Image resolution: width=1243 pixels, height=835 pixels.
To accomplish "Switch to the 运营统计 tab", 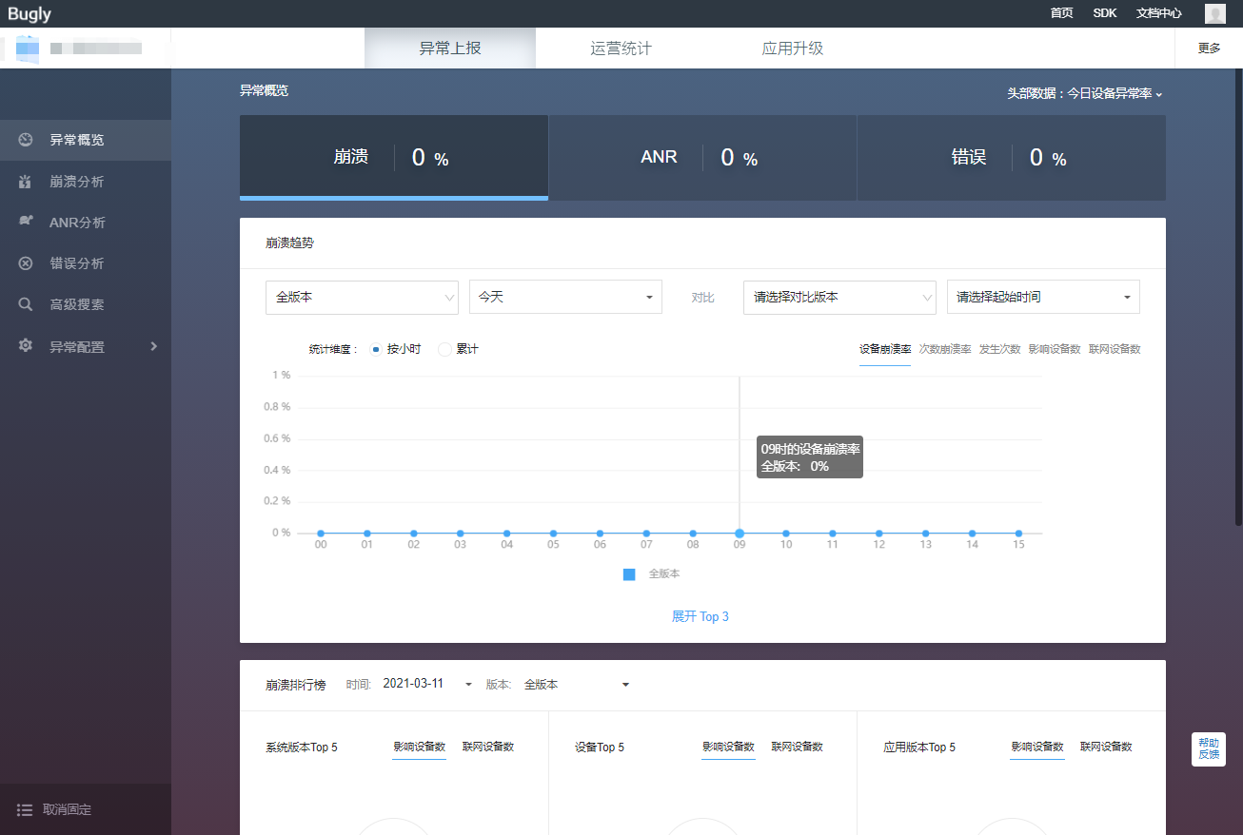I will tap(620, 48).
